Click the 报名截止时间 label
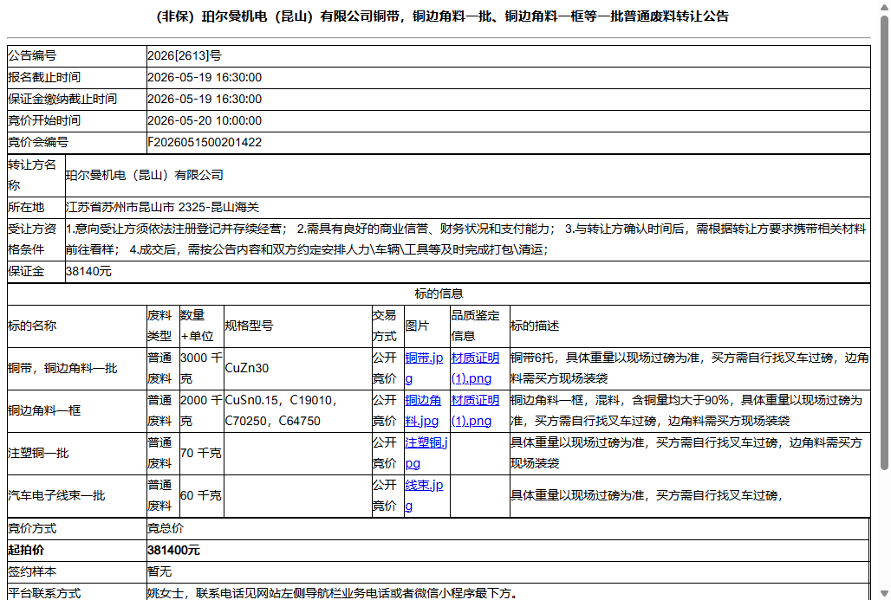The height and width of the screenshot is (600, 891). (44, 77)
